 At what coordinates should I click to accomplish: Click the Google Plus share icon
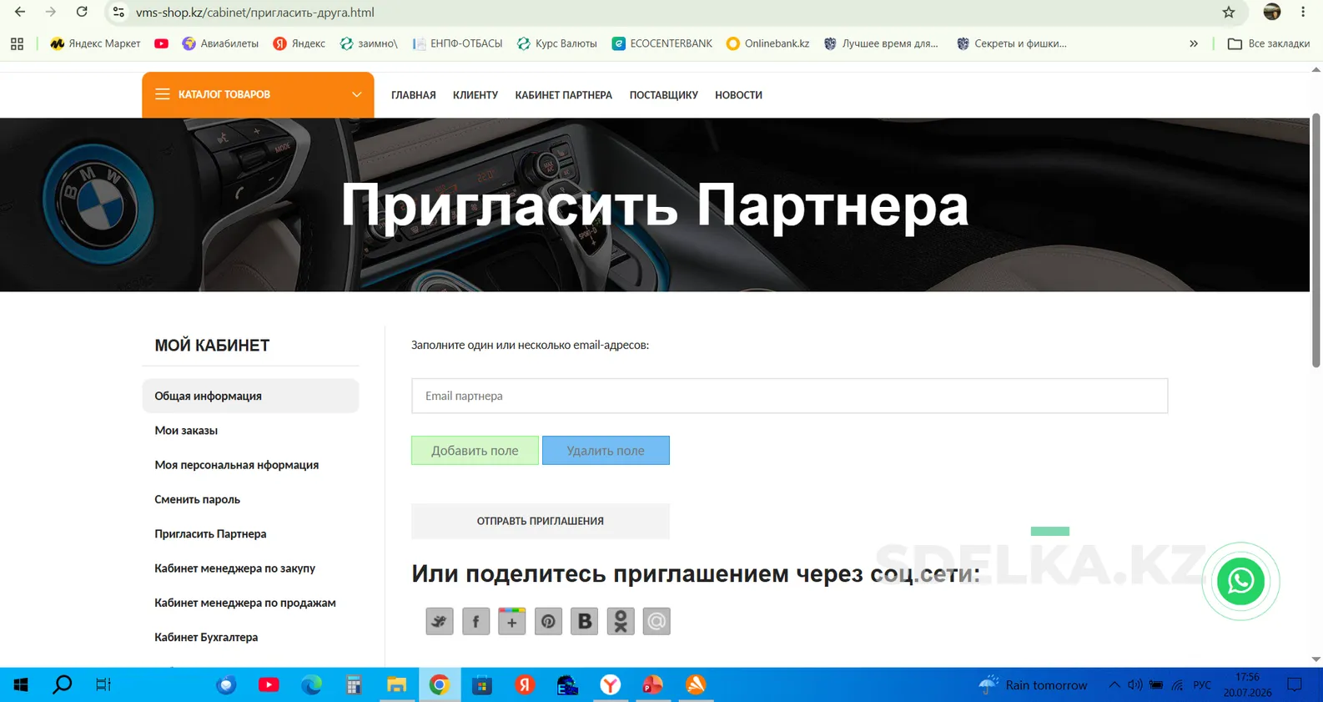point(511,621)
